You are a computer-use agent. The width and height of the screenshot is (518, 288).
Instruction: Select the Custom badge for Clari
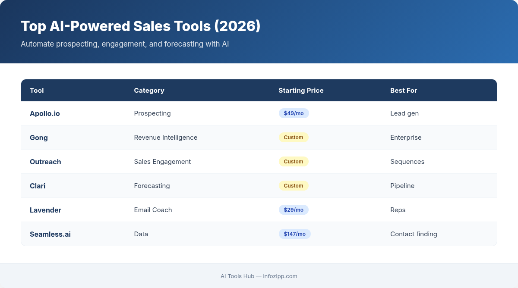coord(294,185)
